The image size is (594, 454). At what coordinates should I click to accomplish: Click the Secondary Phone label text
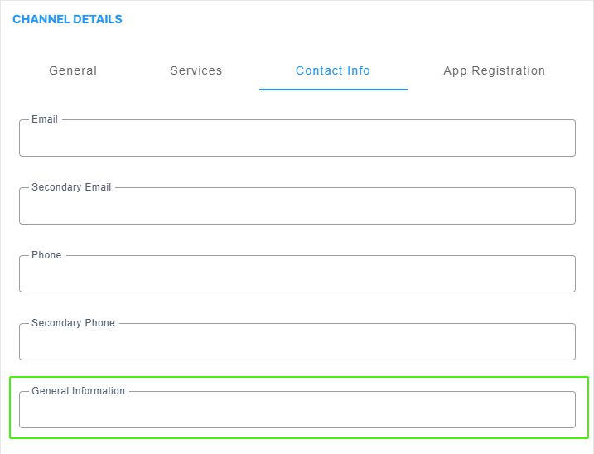coord(73,323)
